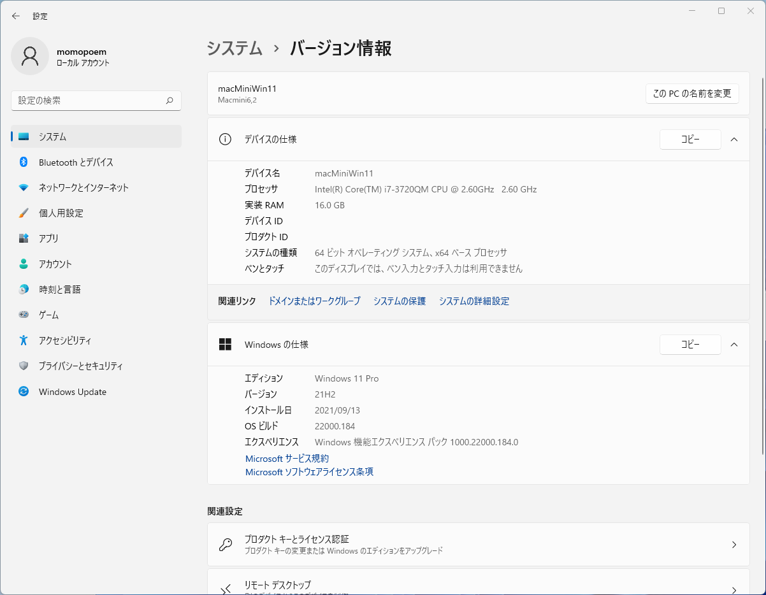This screenshot has width=766, height=595.
Task: Open プライバシーとセキュリティ settings
Action: [x=80, y=366]
